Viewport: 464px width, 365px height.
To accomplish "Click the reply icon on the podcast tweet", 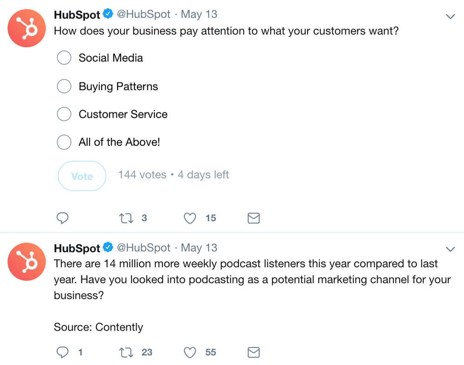I will (63, 352).
